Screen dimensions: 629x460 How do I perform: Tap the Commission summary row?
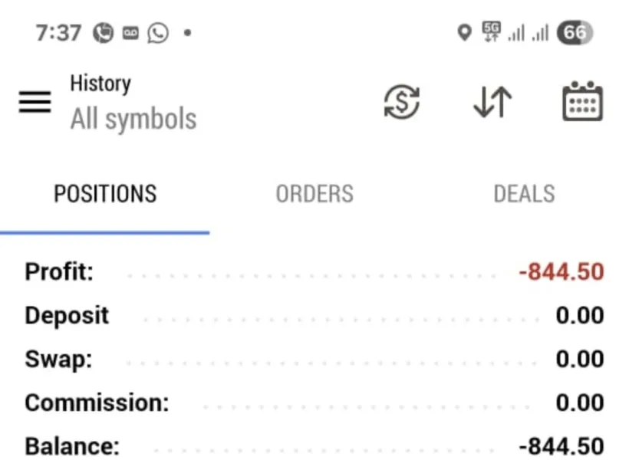tap(314, 402)
